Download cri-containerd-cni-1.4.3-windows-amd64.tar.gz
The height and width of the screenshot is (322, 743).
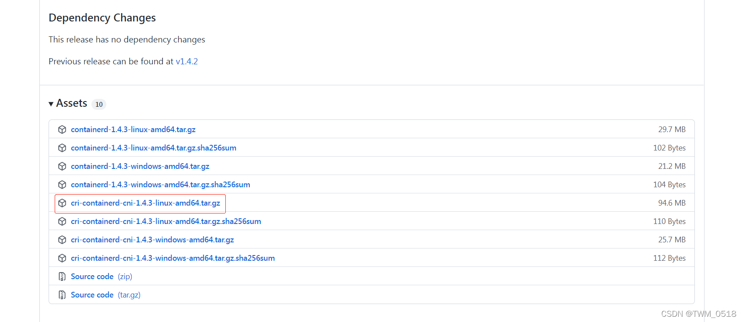point(152,240)
